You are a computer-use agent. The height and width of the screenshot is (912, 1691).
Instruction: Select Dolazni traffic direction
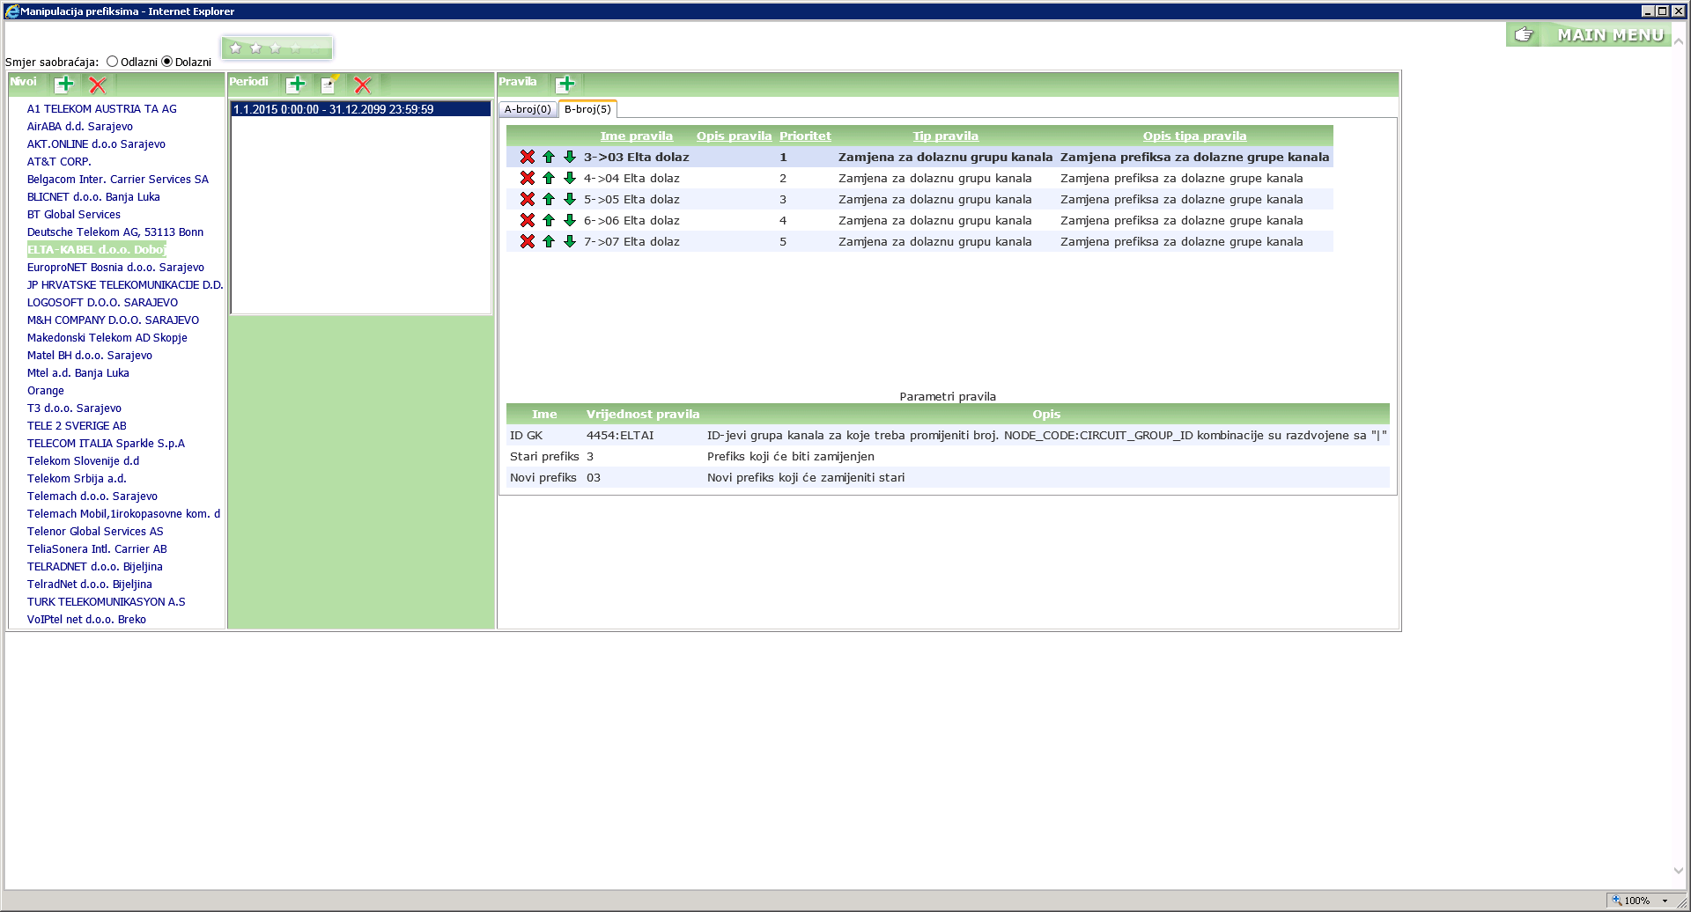[x=166, y=62]
